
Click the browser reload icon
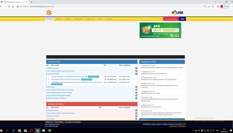pos(13,6)
